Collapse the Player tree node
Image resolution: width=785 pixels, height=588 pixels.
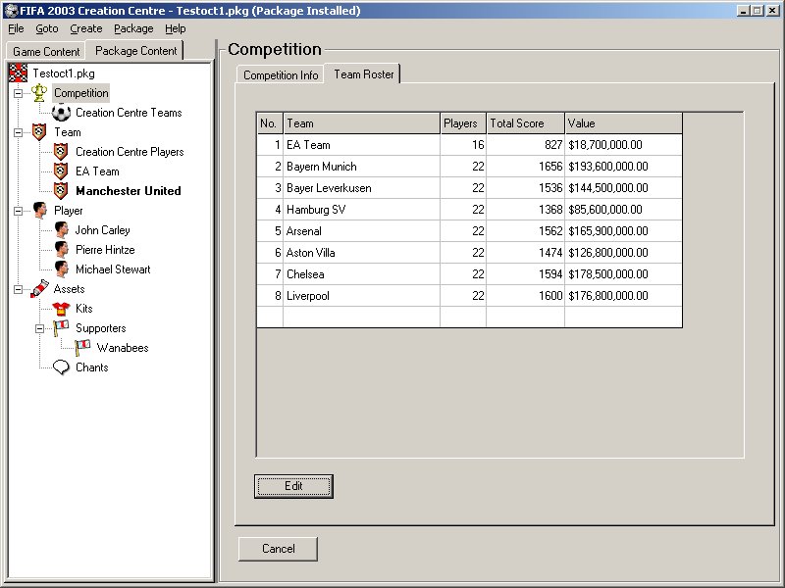(18, 211)
